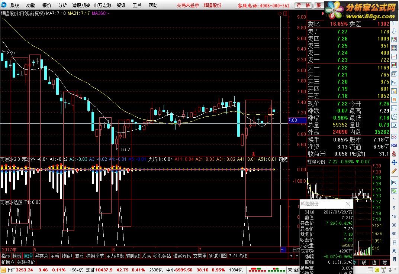Open the 报价 menu
Viewport: 399px width, 274px height.
coord(46,5)
